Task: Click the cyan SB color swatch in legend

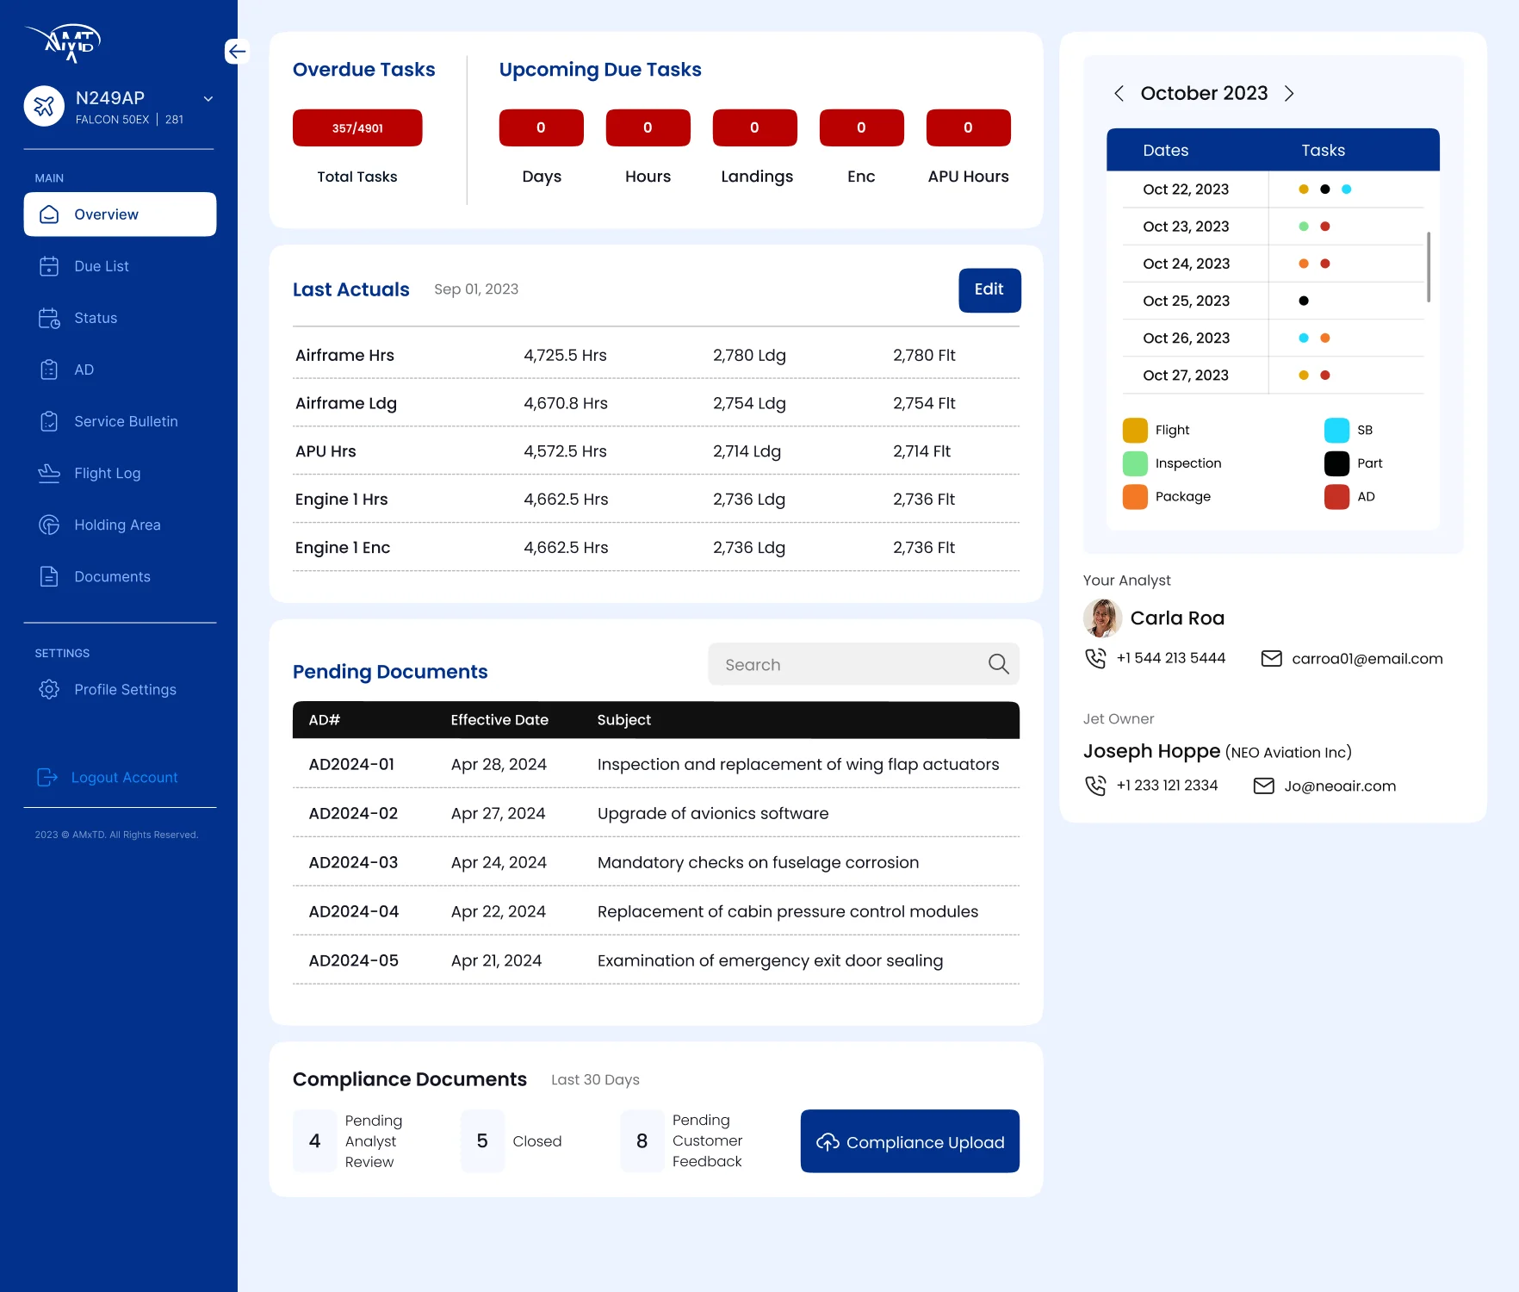Action: 1336,431
